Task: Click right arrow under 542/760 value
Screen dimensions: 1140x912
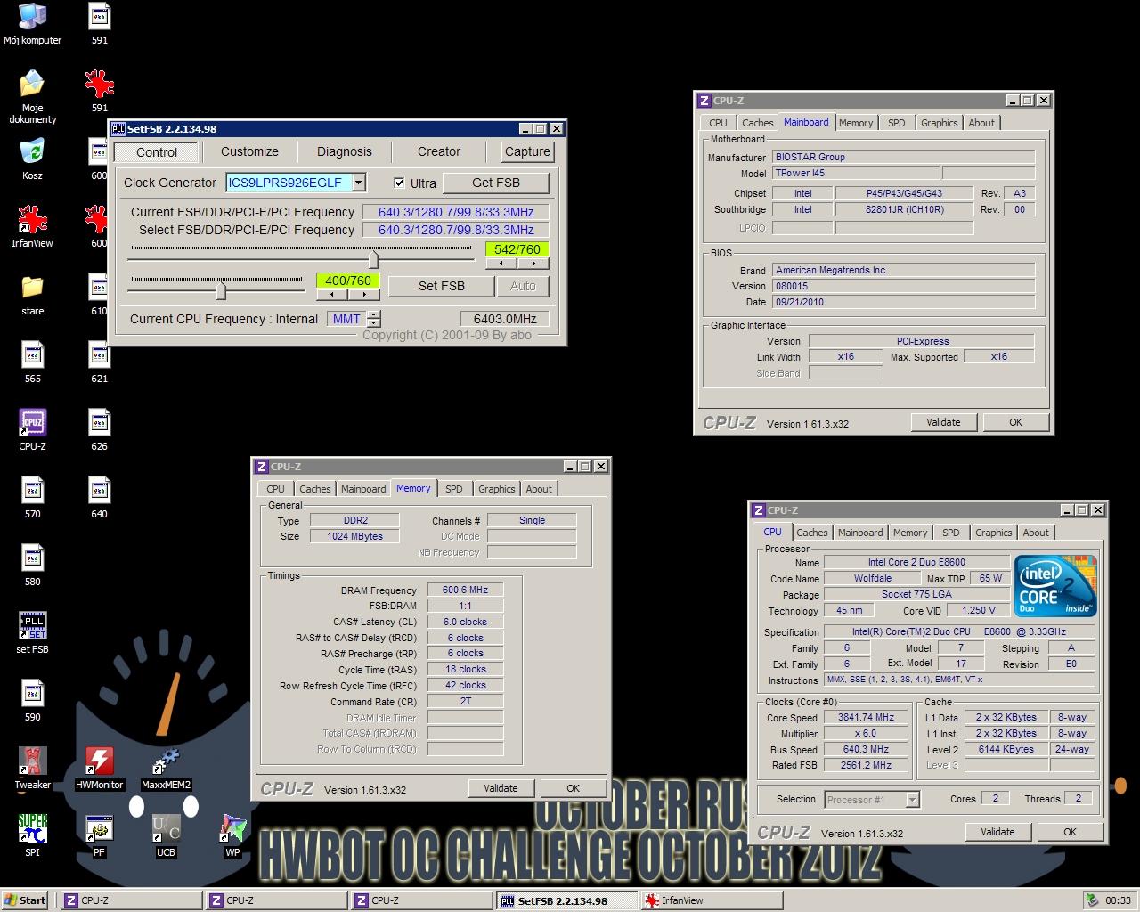Action: 533,264
